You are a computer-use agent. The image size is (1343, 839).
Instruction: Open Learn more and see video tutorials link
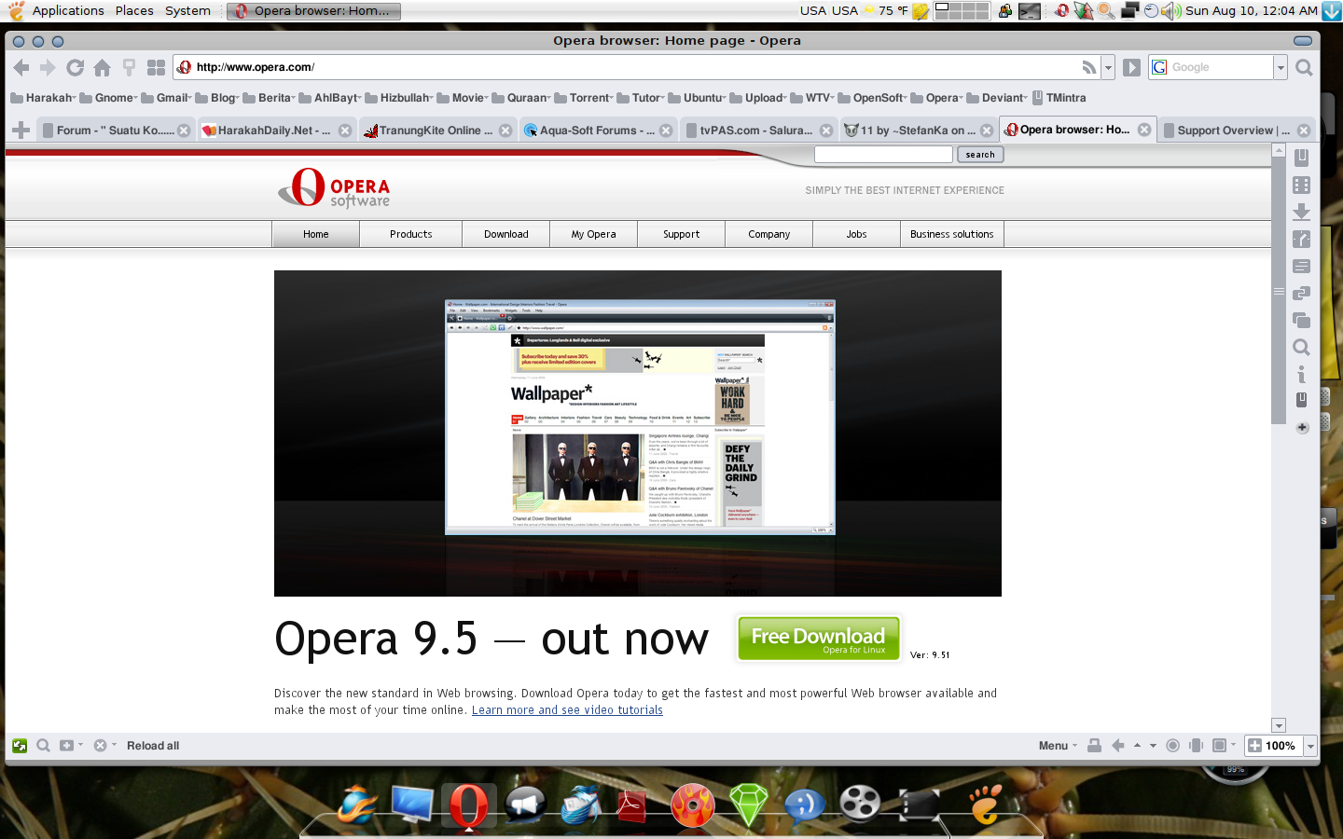(x=567, y=710)
